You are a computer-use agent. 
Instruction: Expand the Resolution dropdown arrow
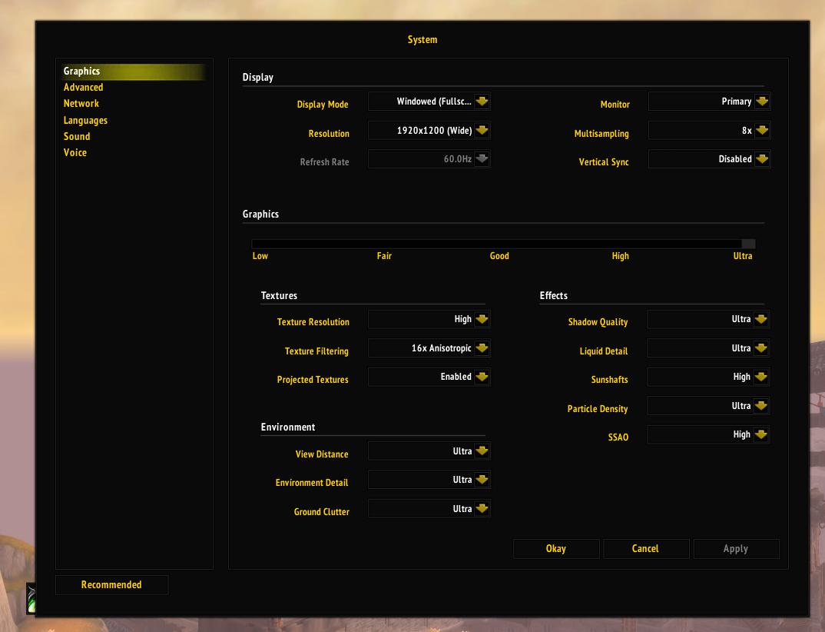click(x=482, y=131)
